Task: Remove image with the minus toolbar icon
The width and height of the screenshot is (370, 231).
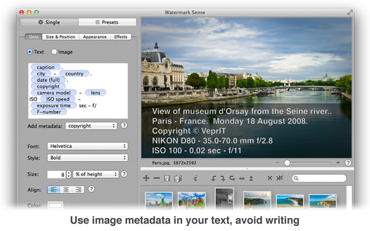Action: point(157,178)
